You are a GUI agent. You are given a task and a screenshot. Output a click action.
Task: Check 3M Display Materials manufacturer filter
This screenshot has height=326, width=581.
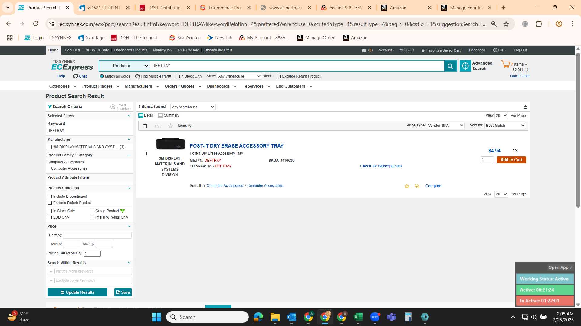point(50,147)
